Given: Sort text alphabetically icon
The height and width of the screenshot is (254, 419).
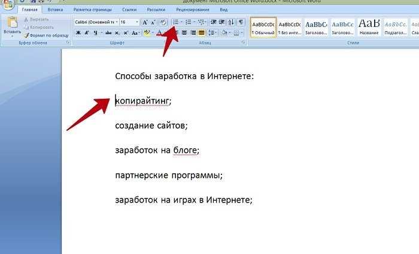Looking at the screenshot, I should (x=231, y=22).
